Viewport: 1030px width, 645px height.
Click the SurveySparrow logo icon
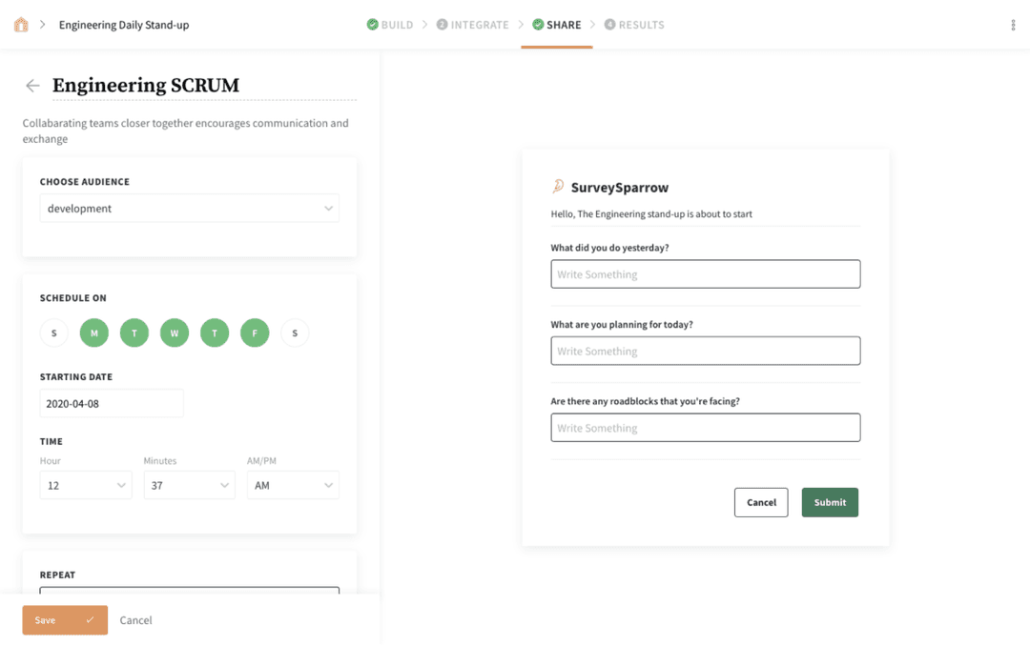[x=558, y=187]
